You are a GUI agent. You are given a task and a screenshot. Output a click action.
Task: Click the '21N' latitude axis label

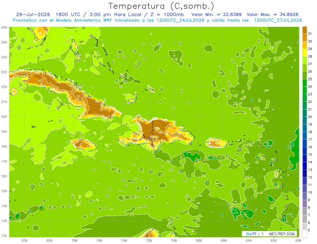coord(4,102)
